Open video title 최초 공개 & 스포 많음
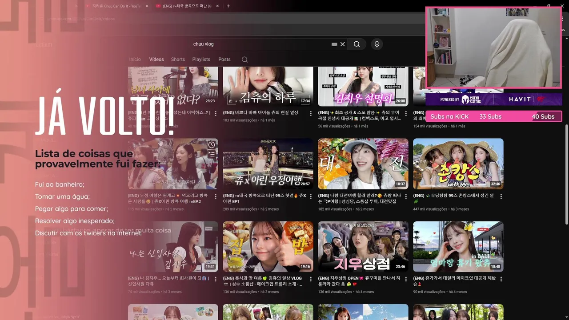569x320 pixels. point(359,116)
